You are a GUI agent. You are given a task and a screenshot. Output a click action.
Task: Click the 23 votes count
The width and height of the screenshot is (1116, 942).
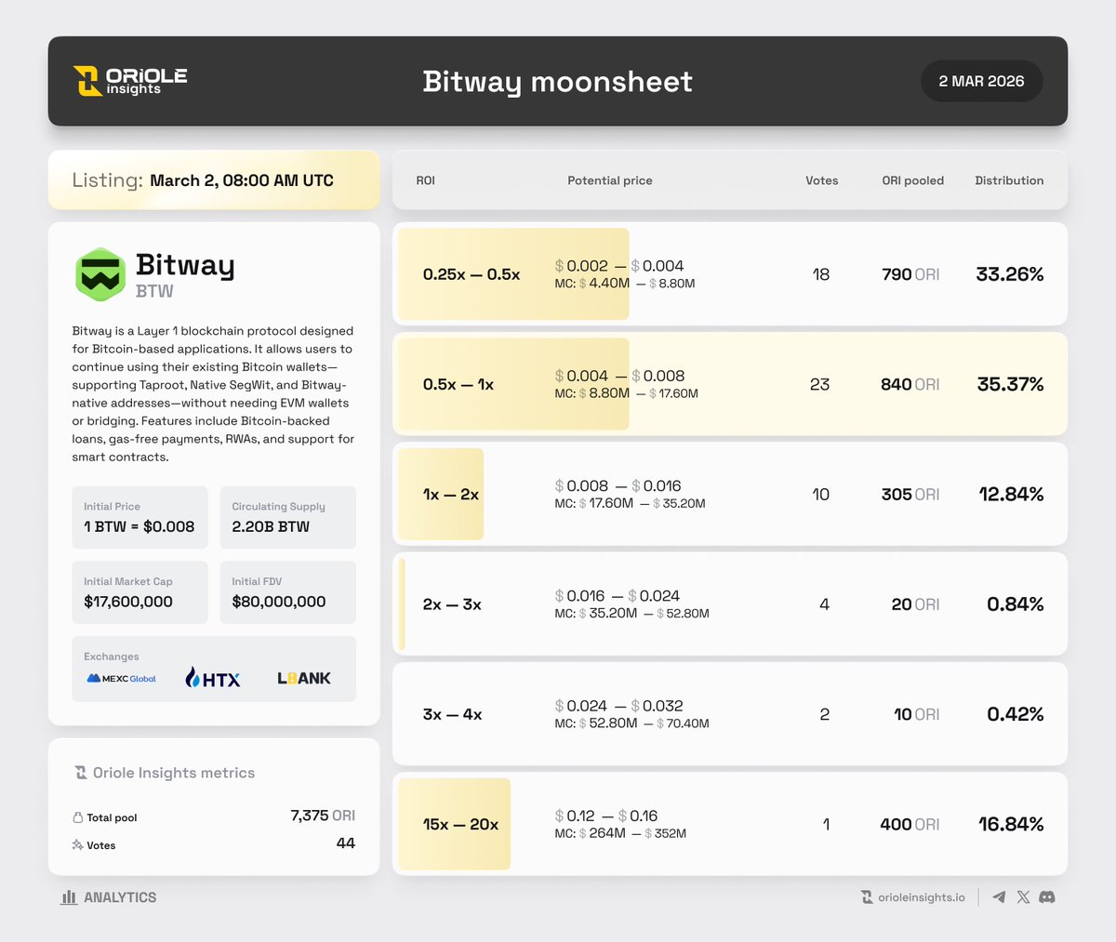(x=819, y=384)
